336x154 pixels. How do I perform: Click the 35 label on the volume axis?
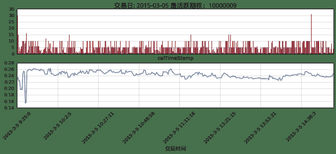coord(12,9)
